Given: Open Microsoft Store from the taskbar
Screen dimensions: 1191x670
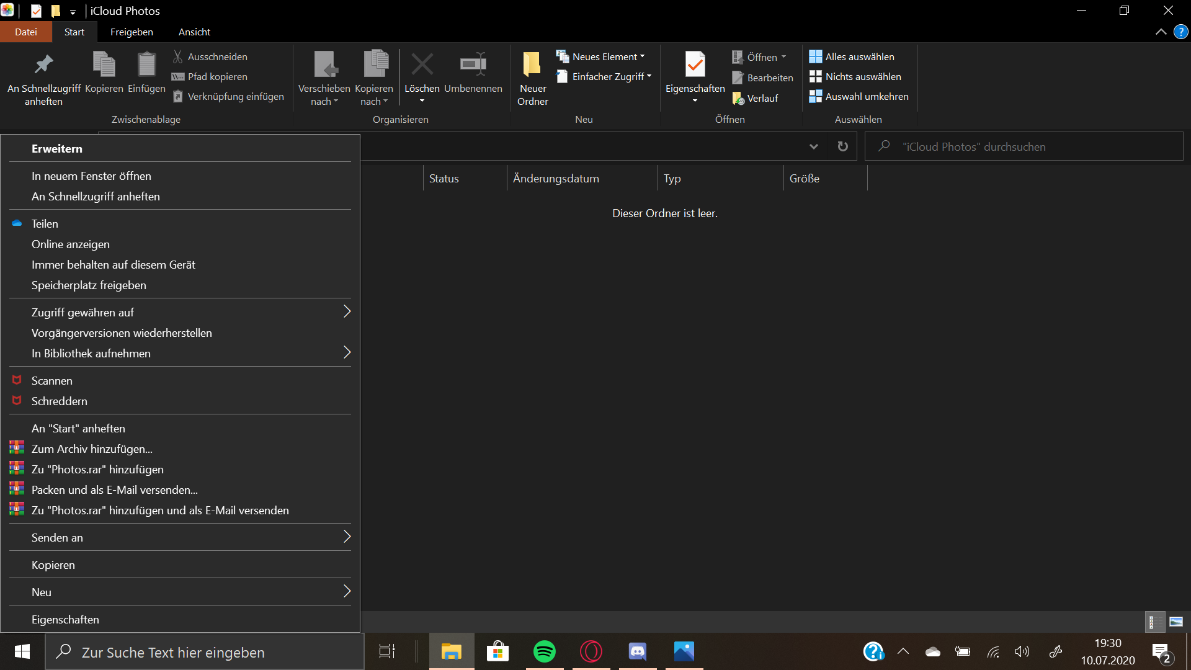Looking at the screenshot, I should pos(498,651).
